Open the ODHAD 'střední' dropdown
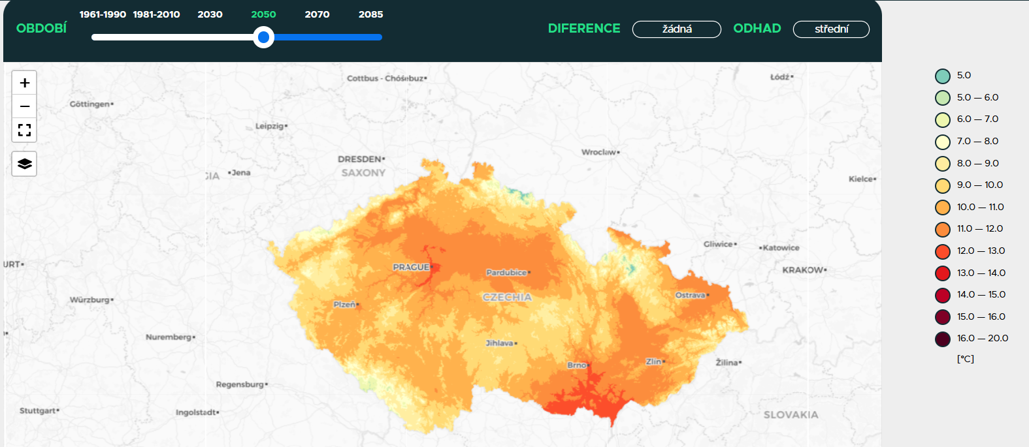1029x447 pixels. click(x=831, y=29)
